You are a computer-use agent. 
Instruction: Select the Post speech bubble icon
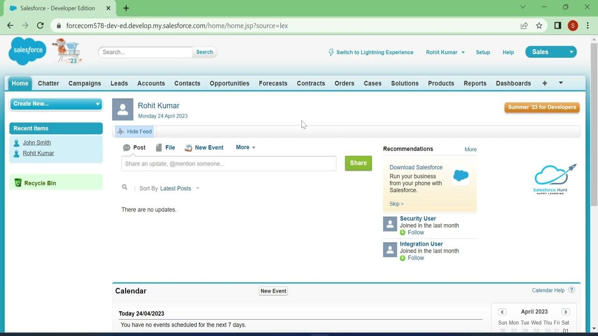127,147
